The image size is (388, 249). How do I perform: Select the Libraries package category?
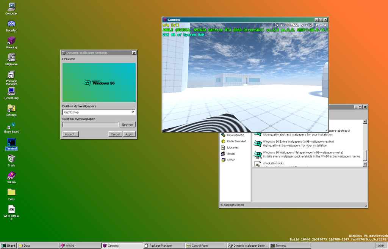pyautogui.click(x=233, y=147)
